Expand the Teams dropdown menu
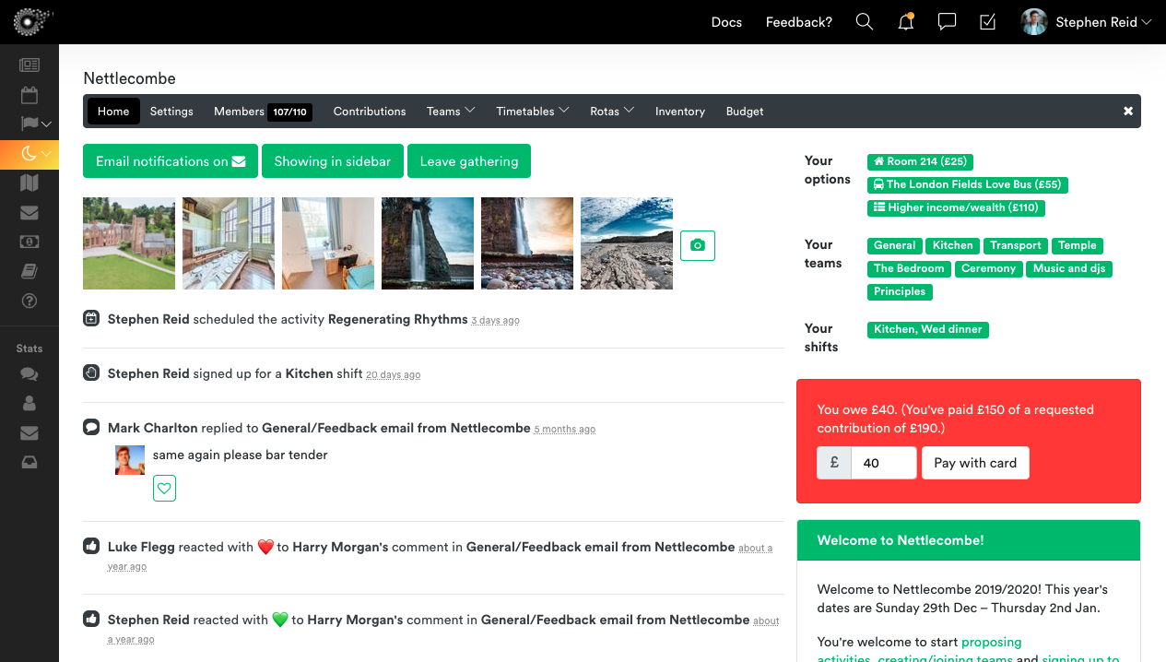This screenshot has height=662, width=1166. coord(451,112)
